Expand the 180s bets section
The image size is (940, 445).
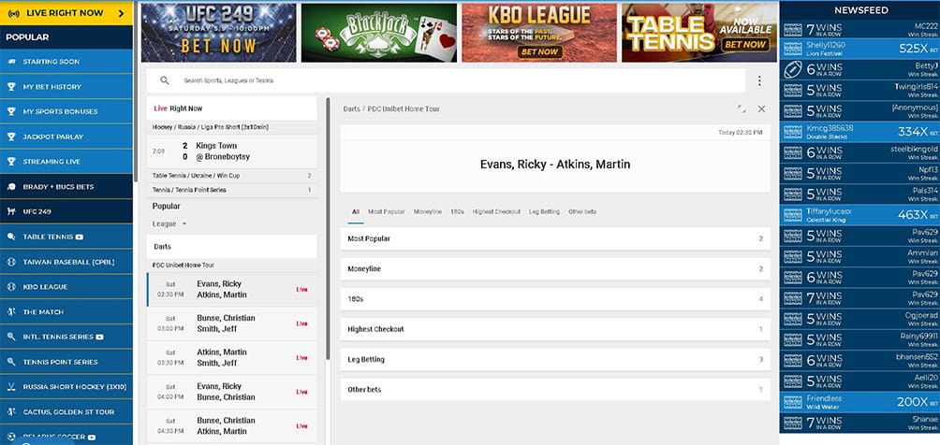click(x=555, y=299)
